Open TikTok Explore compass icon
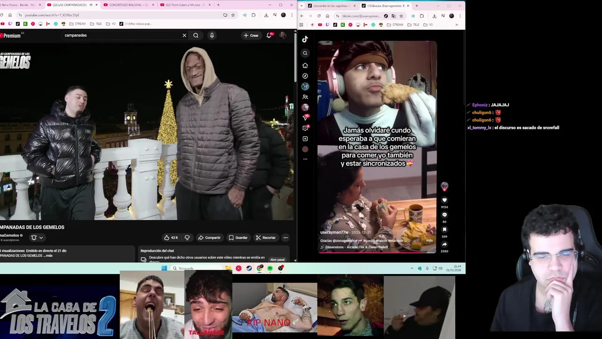602x339 pixels. [305, 76]
